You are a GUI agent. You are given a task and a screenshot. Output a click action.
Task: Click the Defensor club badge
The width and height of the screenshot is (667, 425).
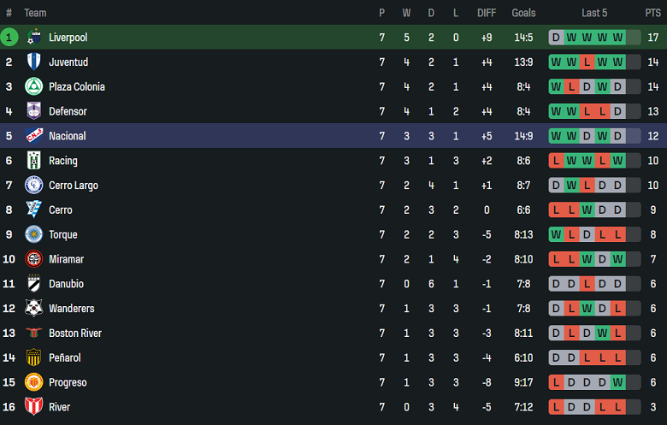click(34, 111)
